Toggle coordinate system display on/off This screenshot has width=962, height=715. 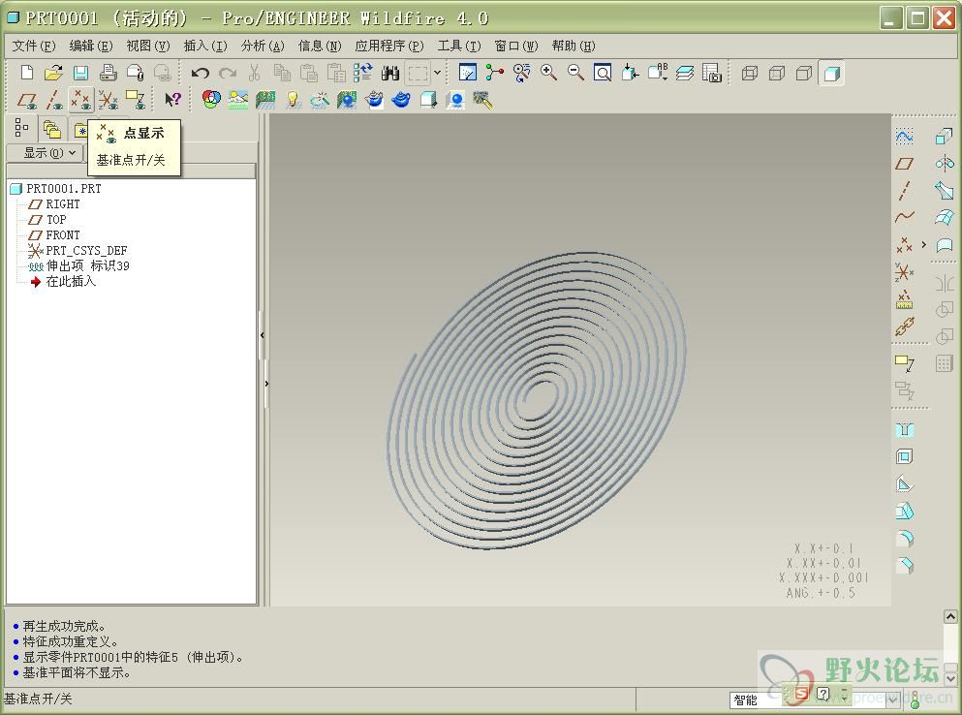pyautogui.click(x=108, y=100)
